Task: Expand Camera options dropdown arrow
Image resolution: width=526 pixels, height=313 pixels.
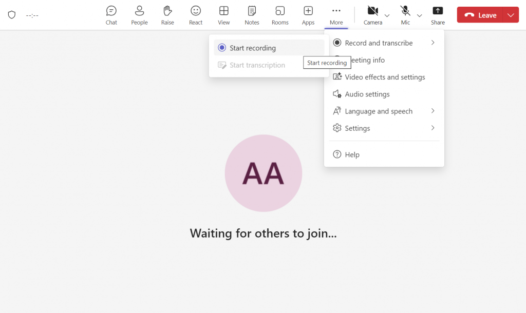Action: pos(387,15)
